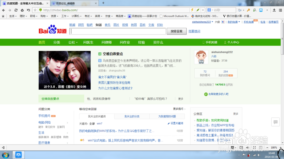This screenshot has width=284, height=159.
Task: Expand the 饮食 bookmarks folder
Action: tap(109, 16)
